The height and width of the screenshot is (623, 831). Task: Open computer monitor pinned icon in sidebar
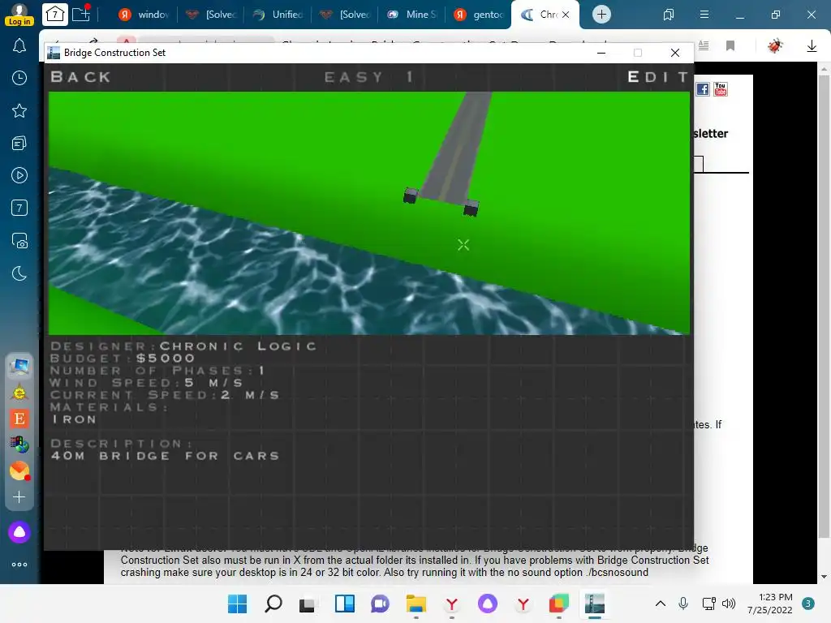(x=19, y=366)
